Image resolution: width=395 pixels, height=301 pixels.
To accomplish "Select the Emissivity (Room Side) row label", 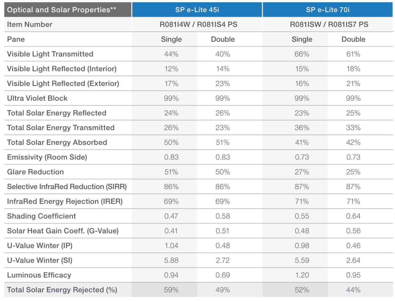I will 47,157.
